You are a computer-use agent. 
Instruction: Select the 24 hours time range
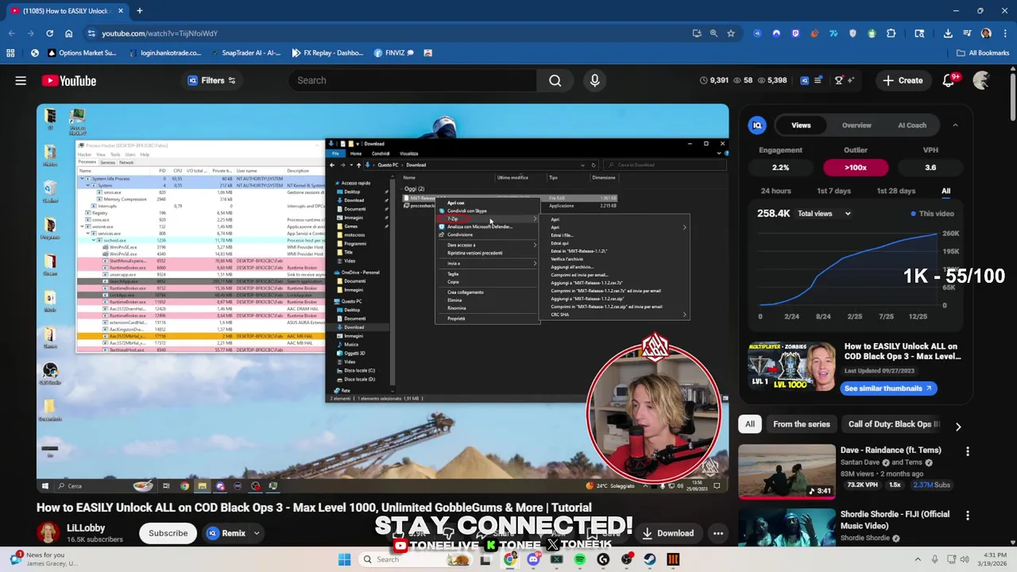point(775,191)
